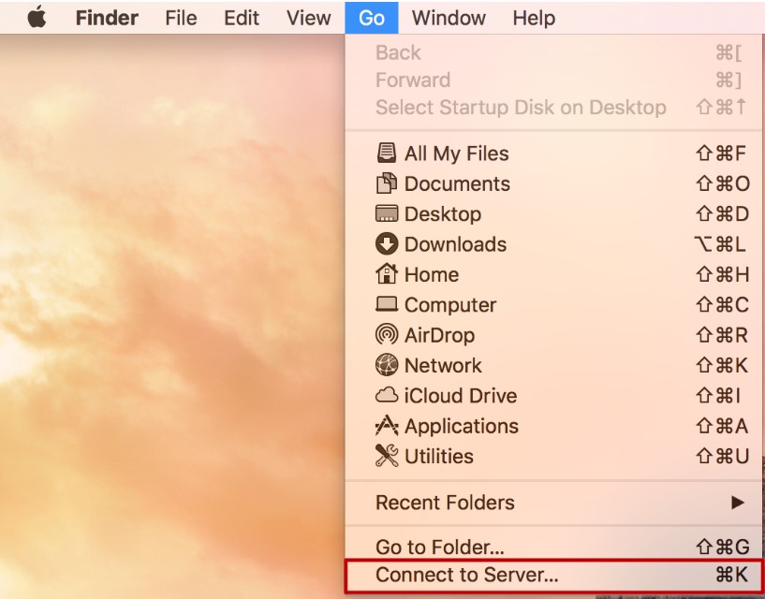Choose Connect to Server… menu item

tap(554, 575)
